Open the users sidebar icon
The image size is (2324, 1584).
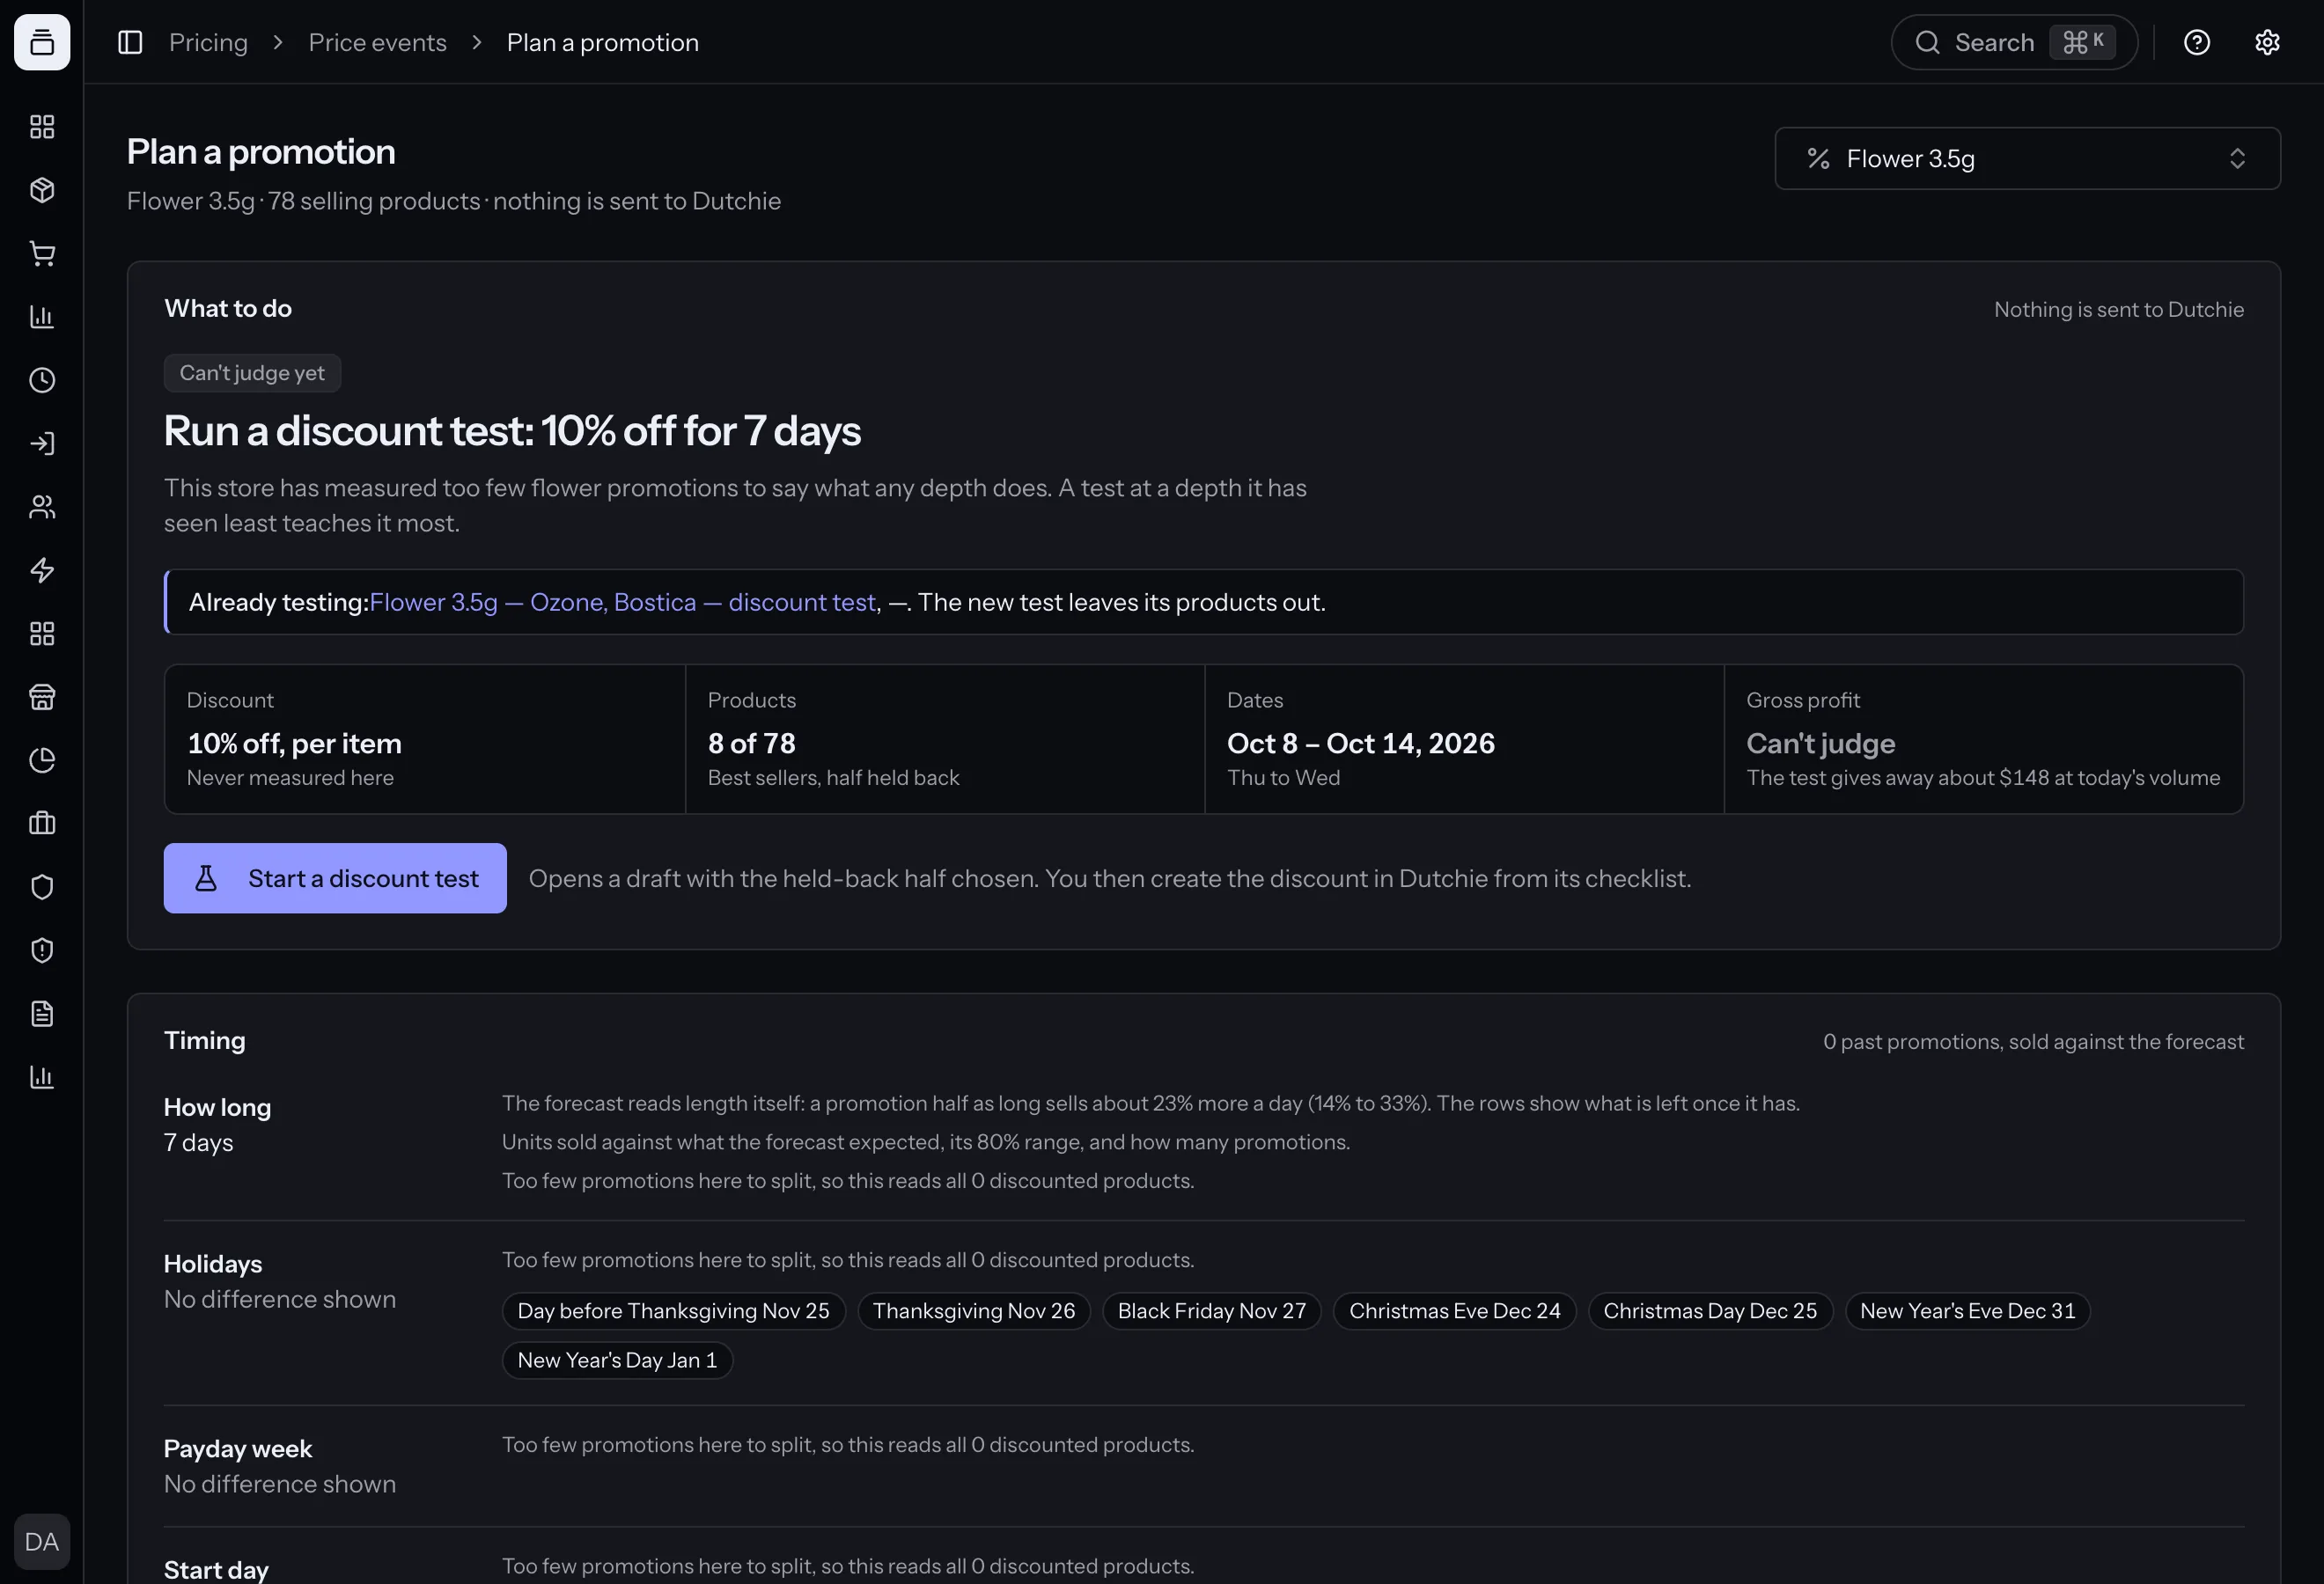pos(42,507)
